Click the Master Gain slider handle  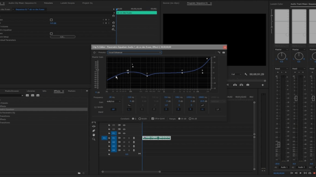(x=98, y=70)
